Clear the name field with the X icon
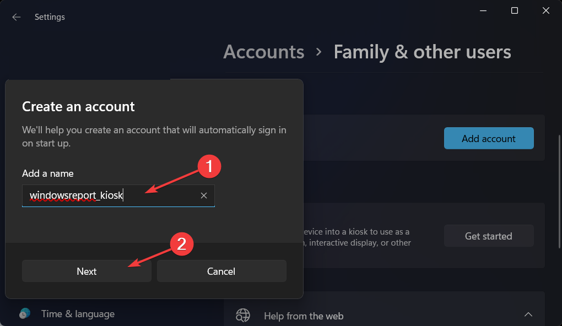Screen dimensions: 562x326 pyautogui.click(x=204, y=195)
